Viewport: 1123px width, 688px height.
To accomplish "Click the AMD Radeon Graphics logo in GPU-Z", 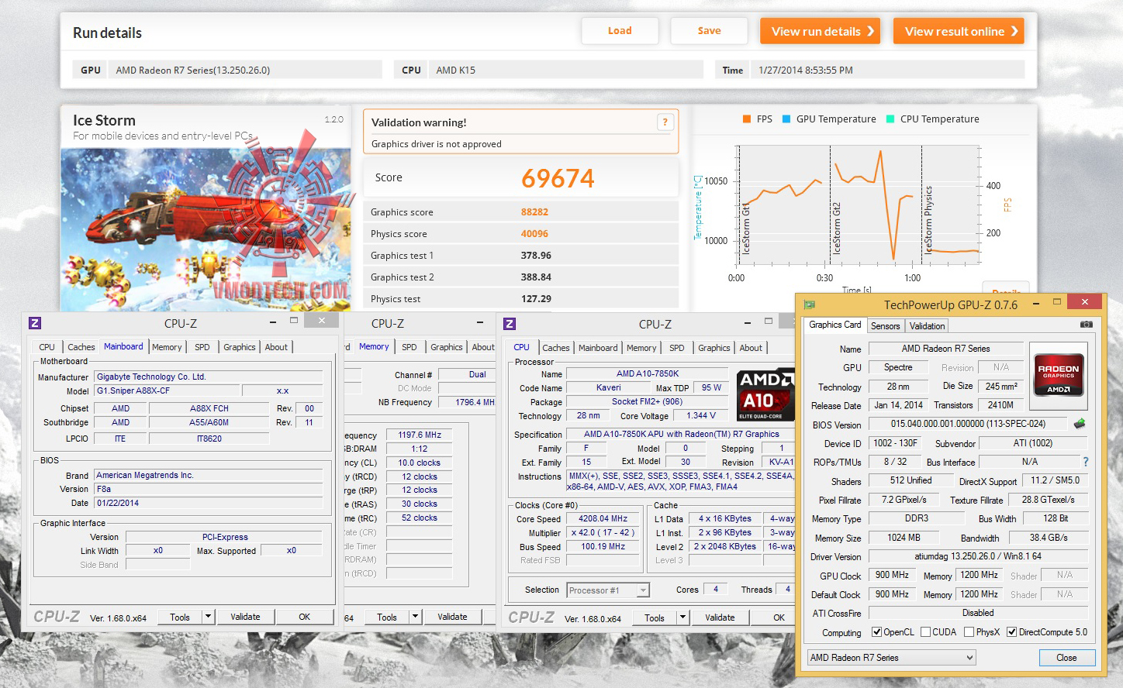I will (1058, 374).
